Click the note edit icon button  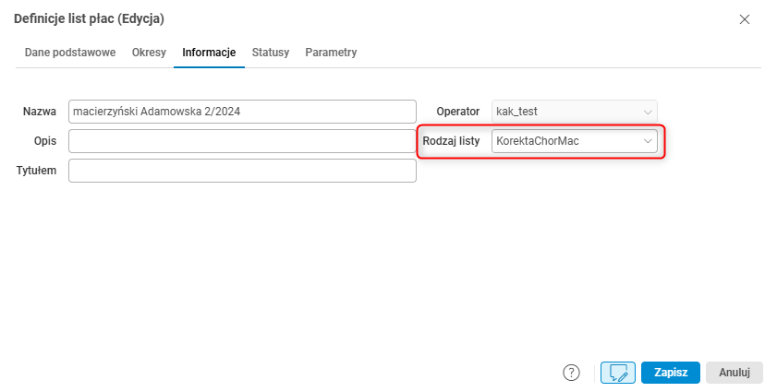pyautogui.click(x=617, y=373)
